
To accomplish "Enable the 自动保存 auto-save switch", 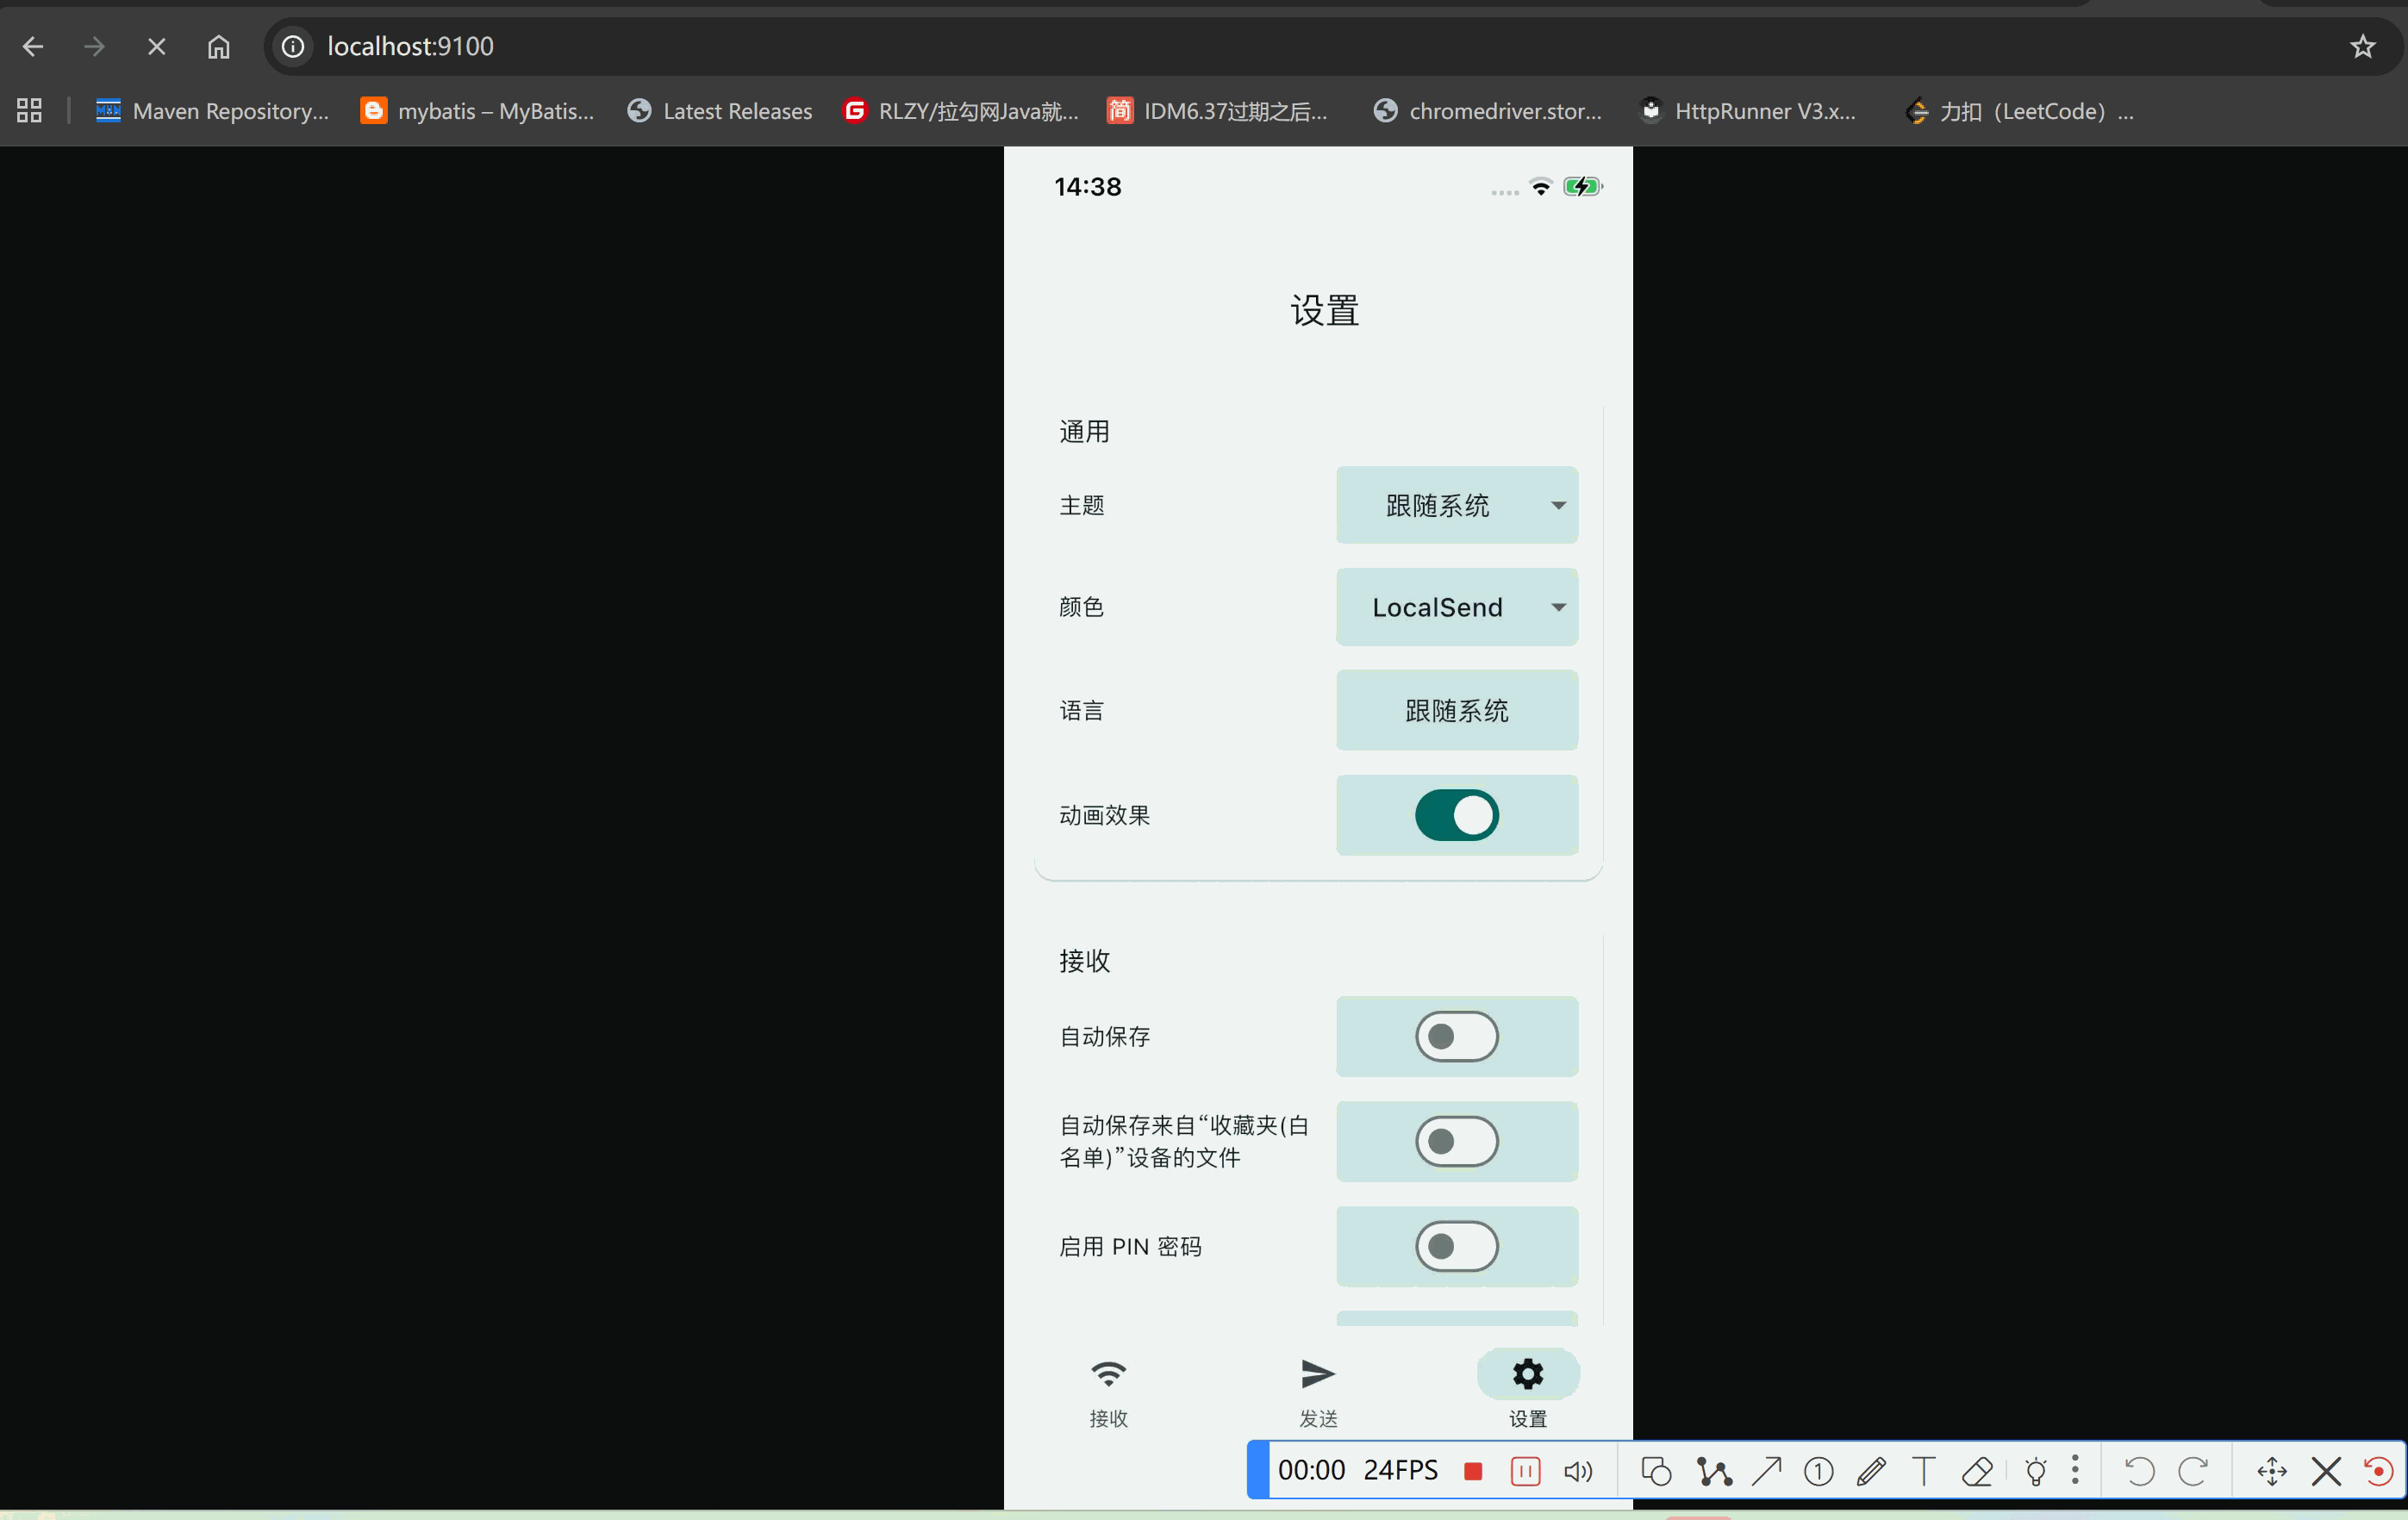I will (1456, 1036).
